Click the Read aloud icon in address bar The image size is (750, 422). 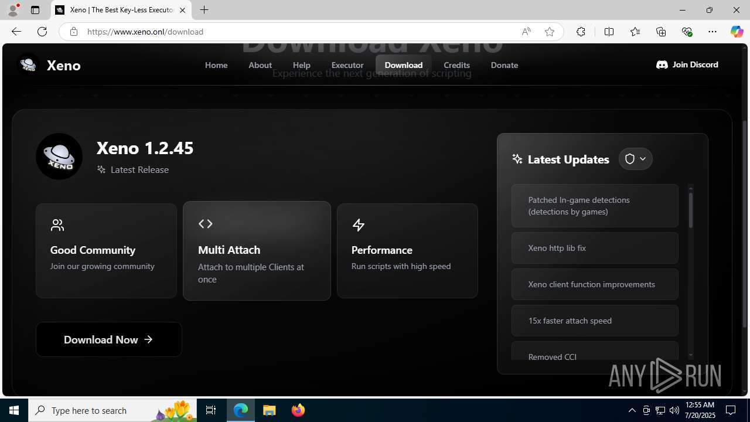click(x=526, y=32)
